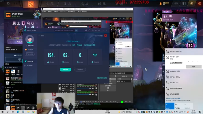Toggle visibility of the text source eye
203x114 pixels.
tap(71, 90)
